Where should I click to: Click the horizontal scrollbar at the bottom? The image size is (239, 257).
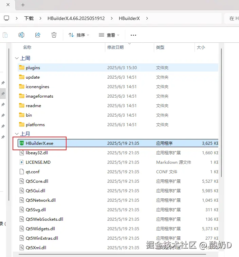tap(112, 254)
